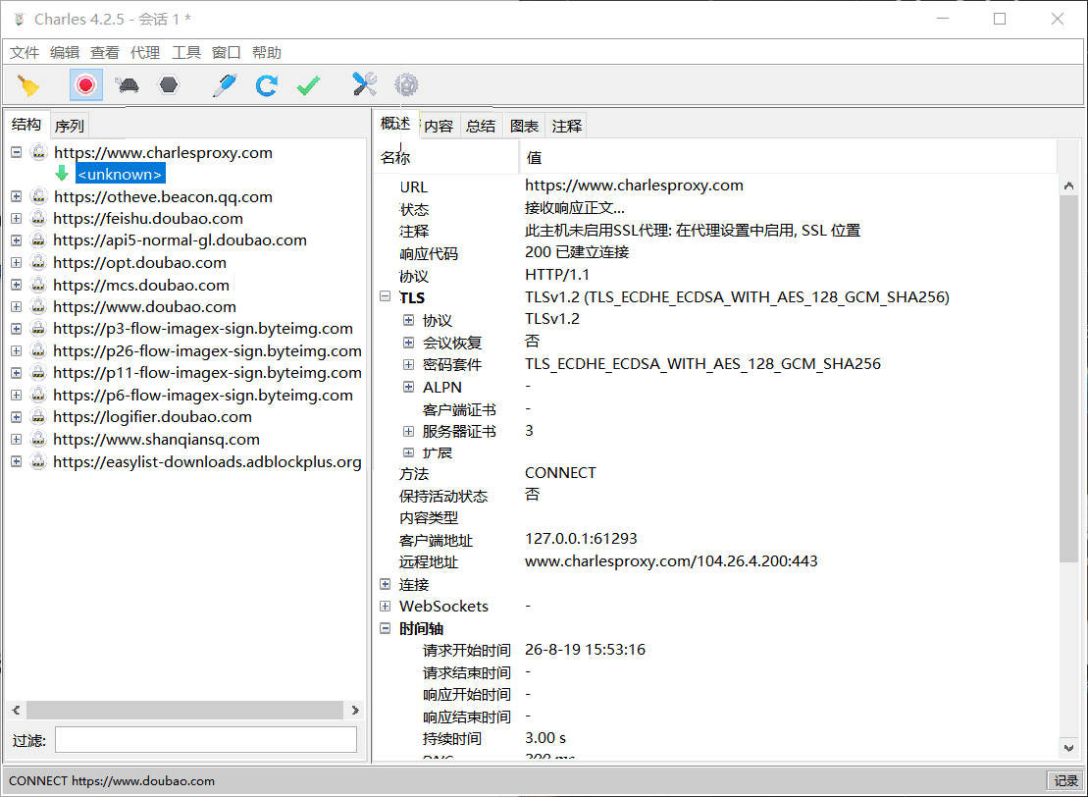Switch to the 概述 tab
1088x797 pixels.
click(x=395, y=124)
